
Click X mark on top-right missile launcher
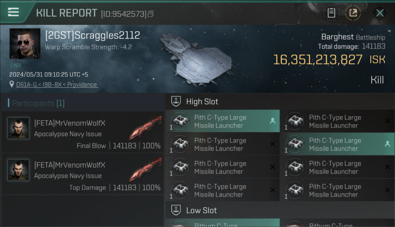[x=387, y=121]
